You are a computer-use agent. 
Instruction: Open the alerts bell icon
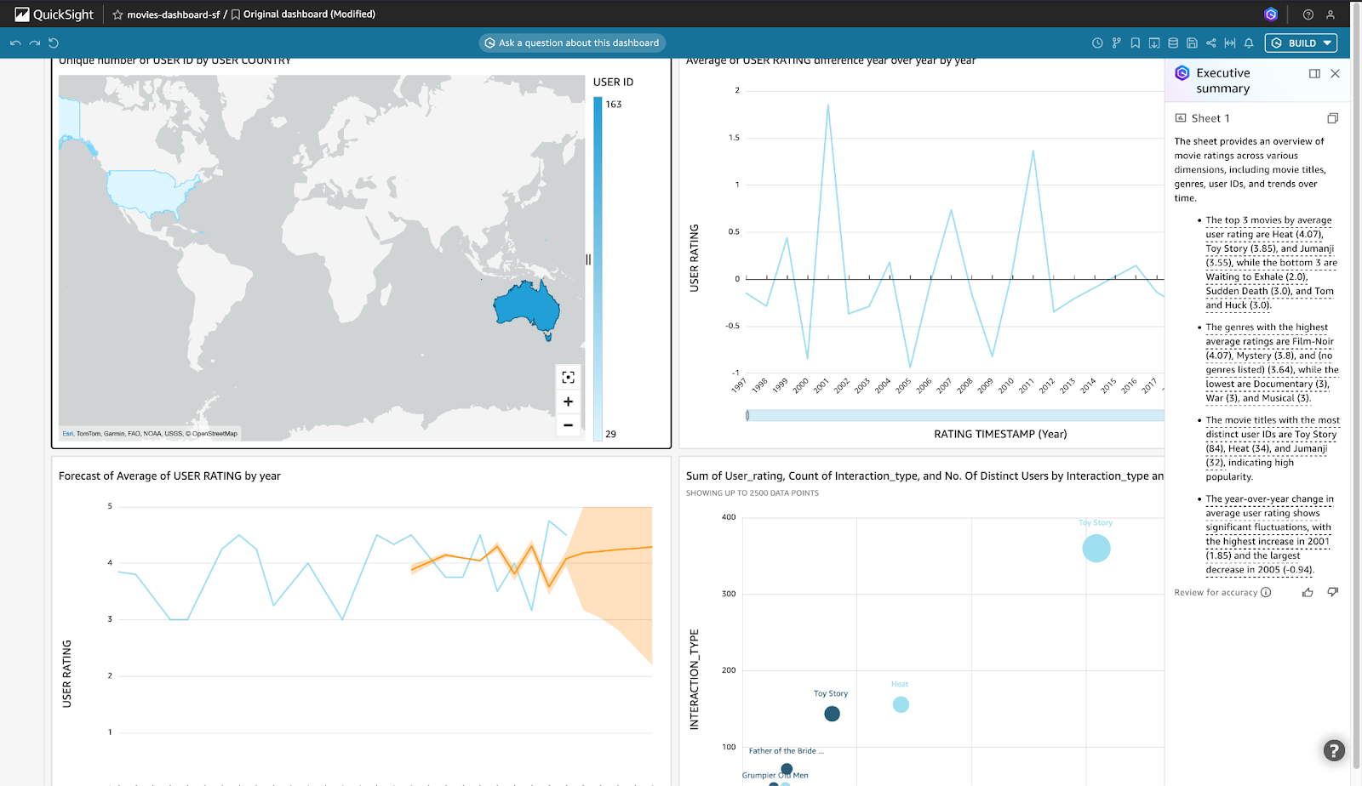[x=1249, y=43]
